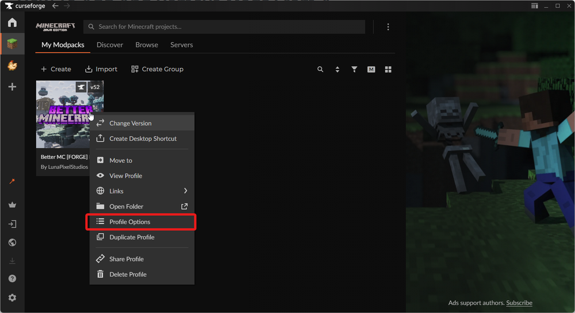Click the magic wand icon in sidebar
The image size is (575, 313).
(12, 181)
